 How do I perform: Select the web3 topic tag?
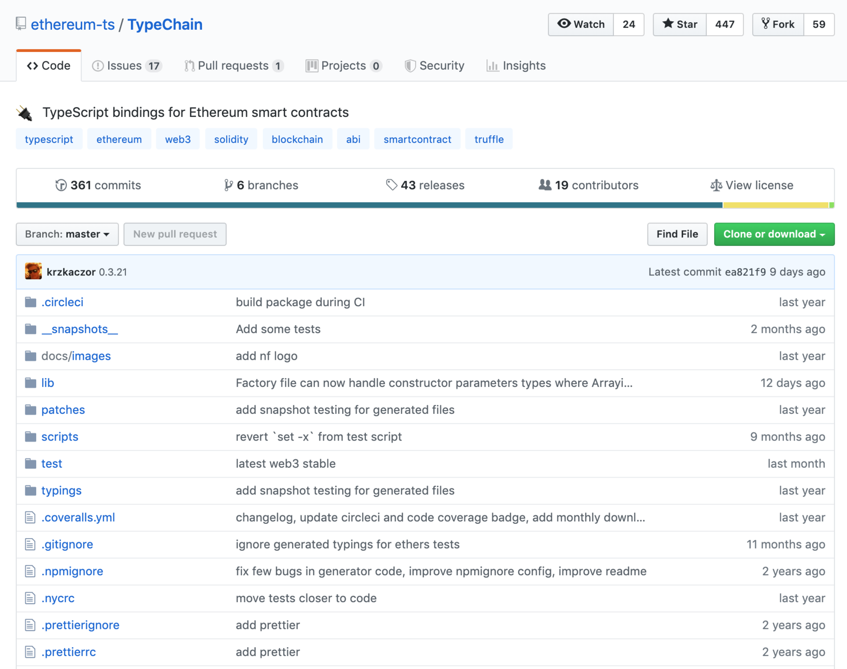[x=178, y=139]
